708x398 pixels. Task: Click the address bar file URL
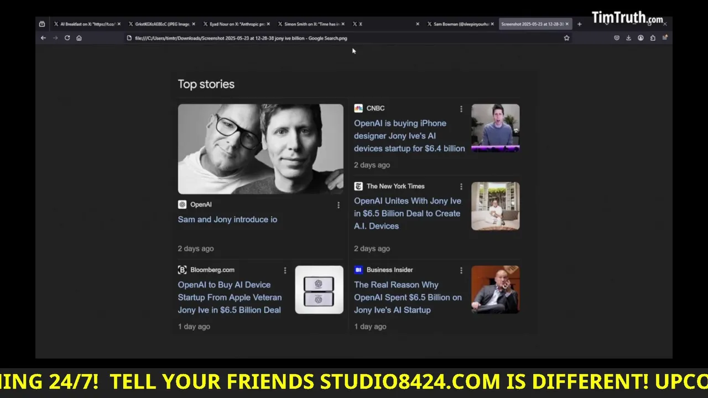click(241, 38)
